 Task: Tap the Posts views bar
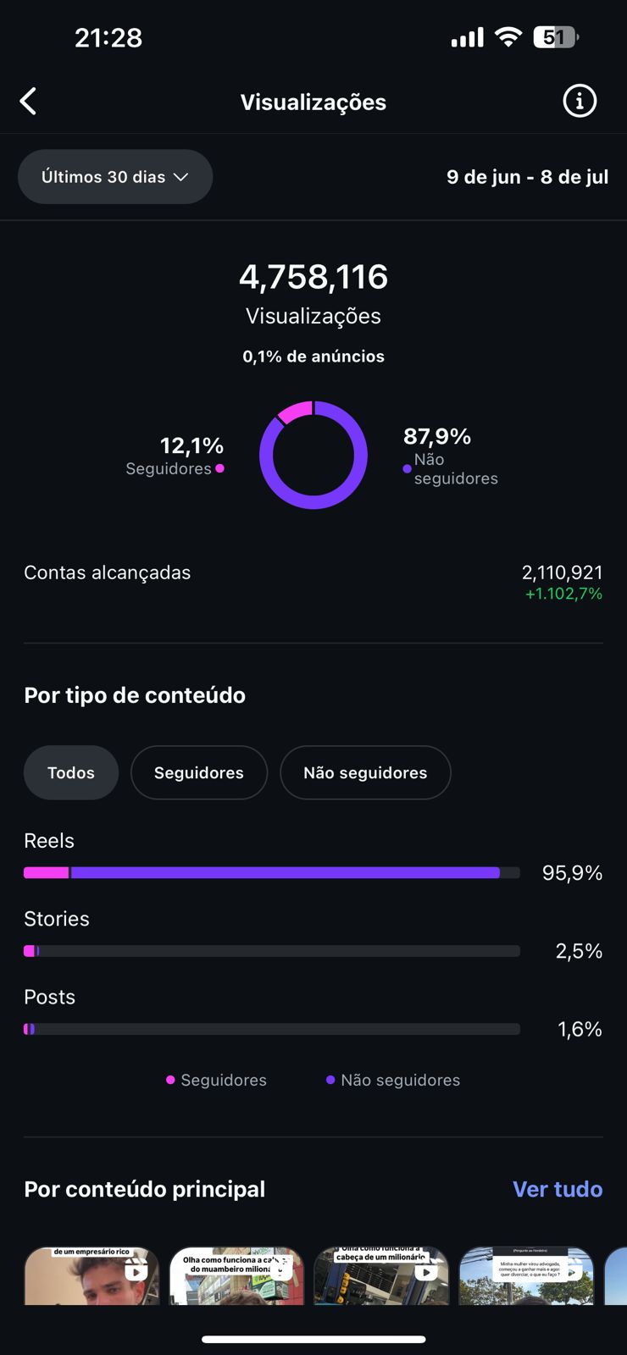tap(271, 1029)
